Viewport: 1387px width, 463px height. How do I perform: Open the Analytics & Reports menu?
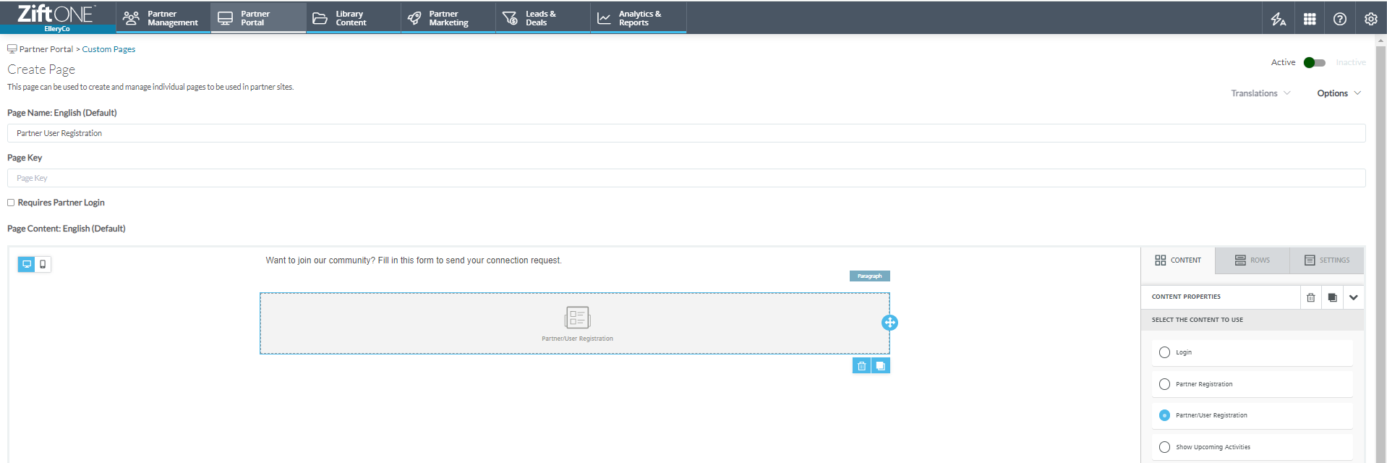(638, 18)
